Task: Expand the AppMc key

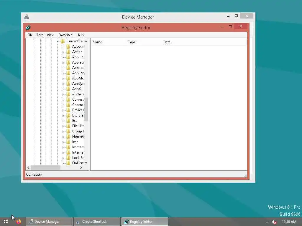Action: (63, 79)
